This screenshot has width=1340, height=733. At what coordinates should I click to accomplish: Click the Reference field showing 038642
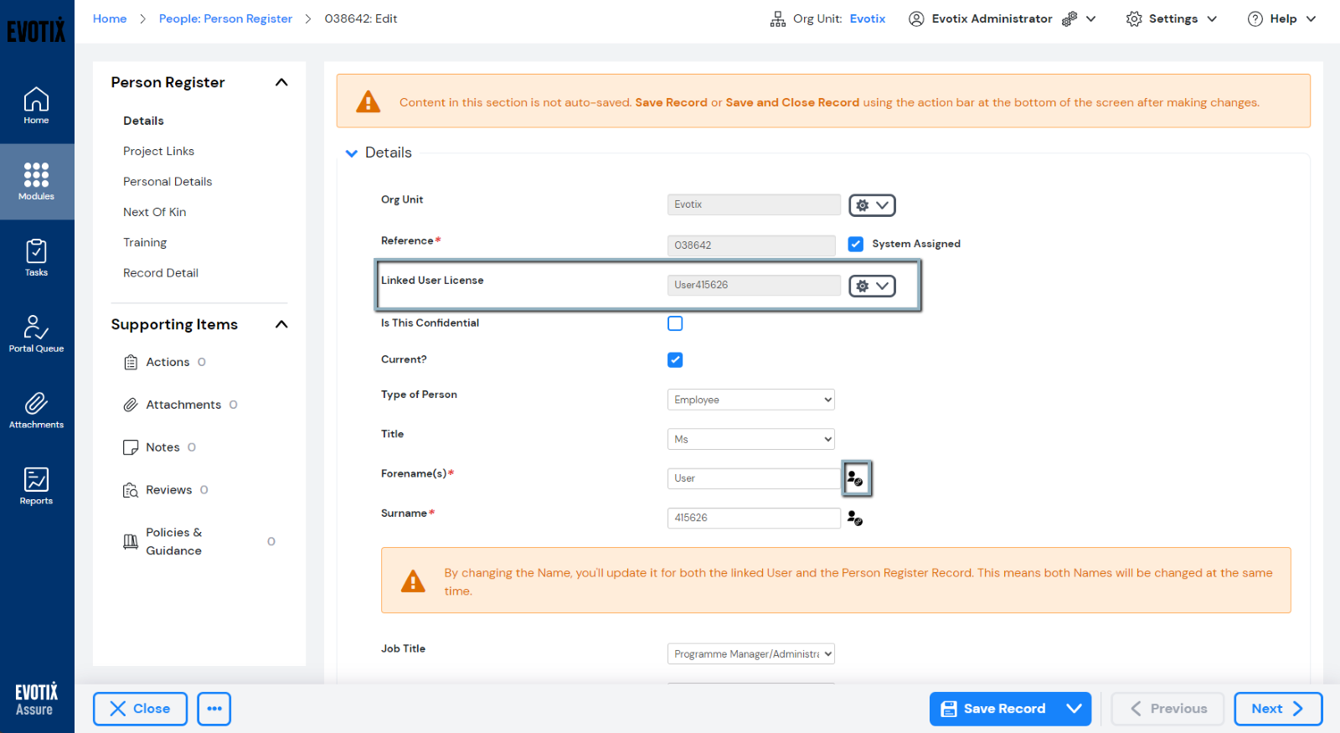pyautogui.click(x=751, y=245)
